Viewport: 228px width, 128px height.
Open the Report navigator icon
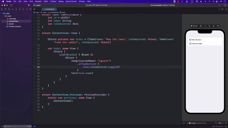30,9
